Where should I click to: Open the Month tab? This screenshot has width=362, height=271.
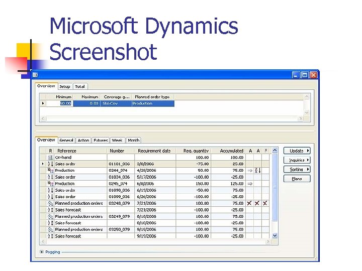click(x=133, y=140)
